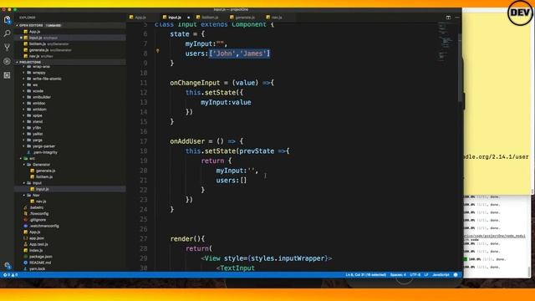Click the split editor icon

click(x=448, y=18)
